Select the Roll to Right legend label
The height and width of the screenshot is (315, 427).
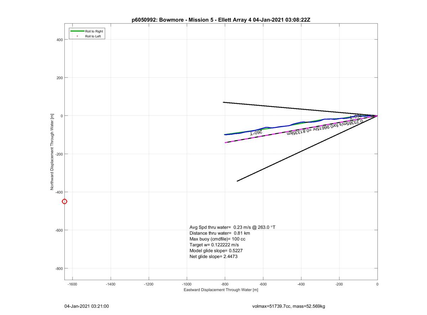pyautogui.click(x=94, y=31)
